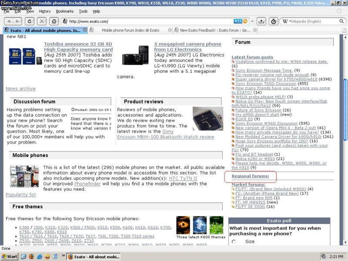Screen dimensions: 348x261
Task: Click the first Quick Launch icon beside Start
Action: [23, 257]
